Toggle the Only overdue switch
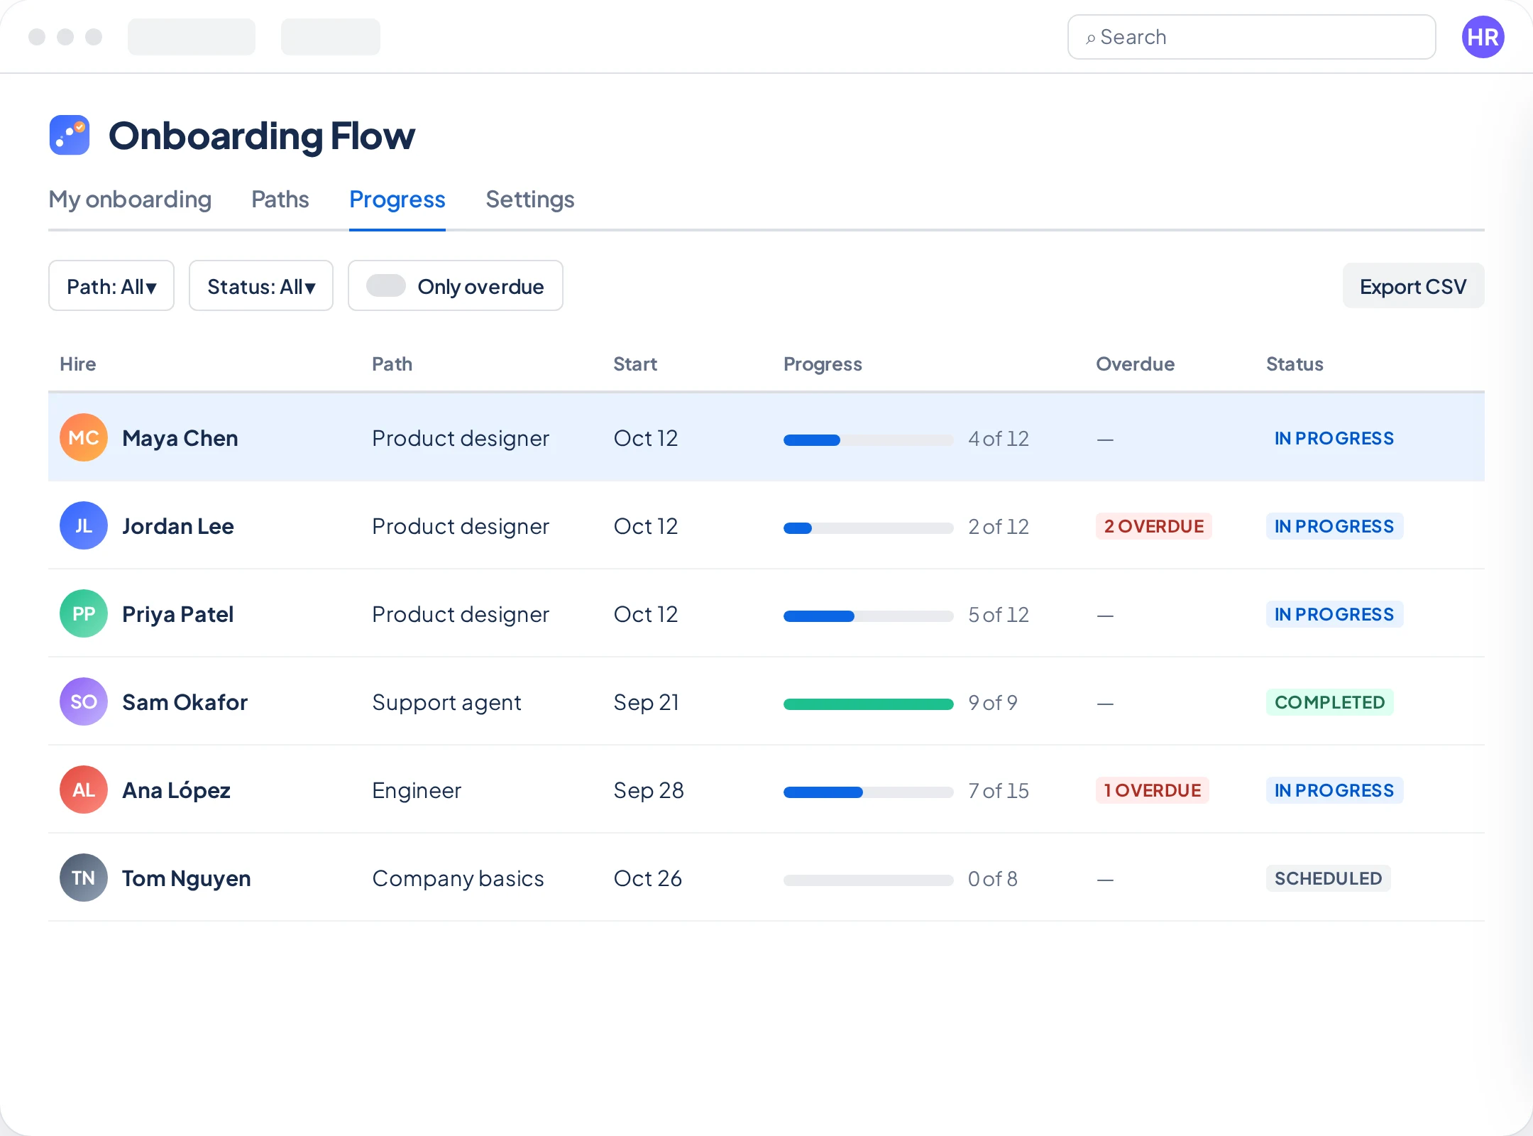 [x=386, y=285]
